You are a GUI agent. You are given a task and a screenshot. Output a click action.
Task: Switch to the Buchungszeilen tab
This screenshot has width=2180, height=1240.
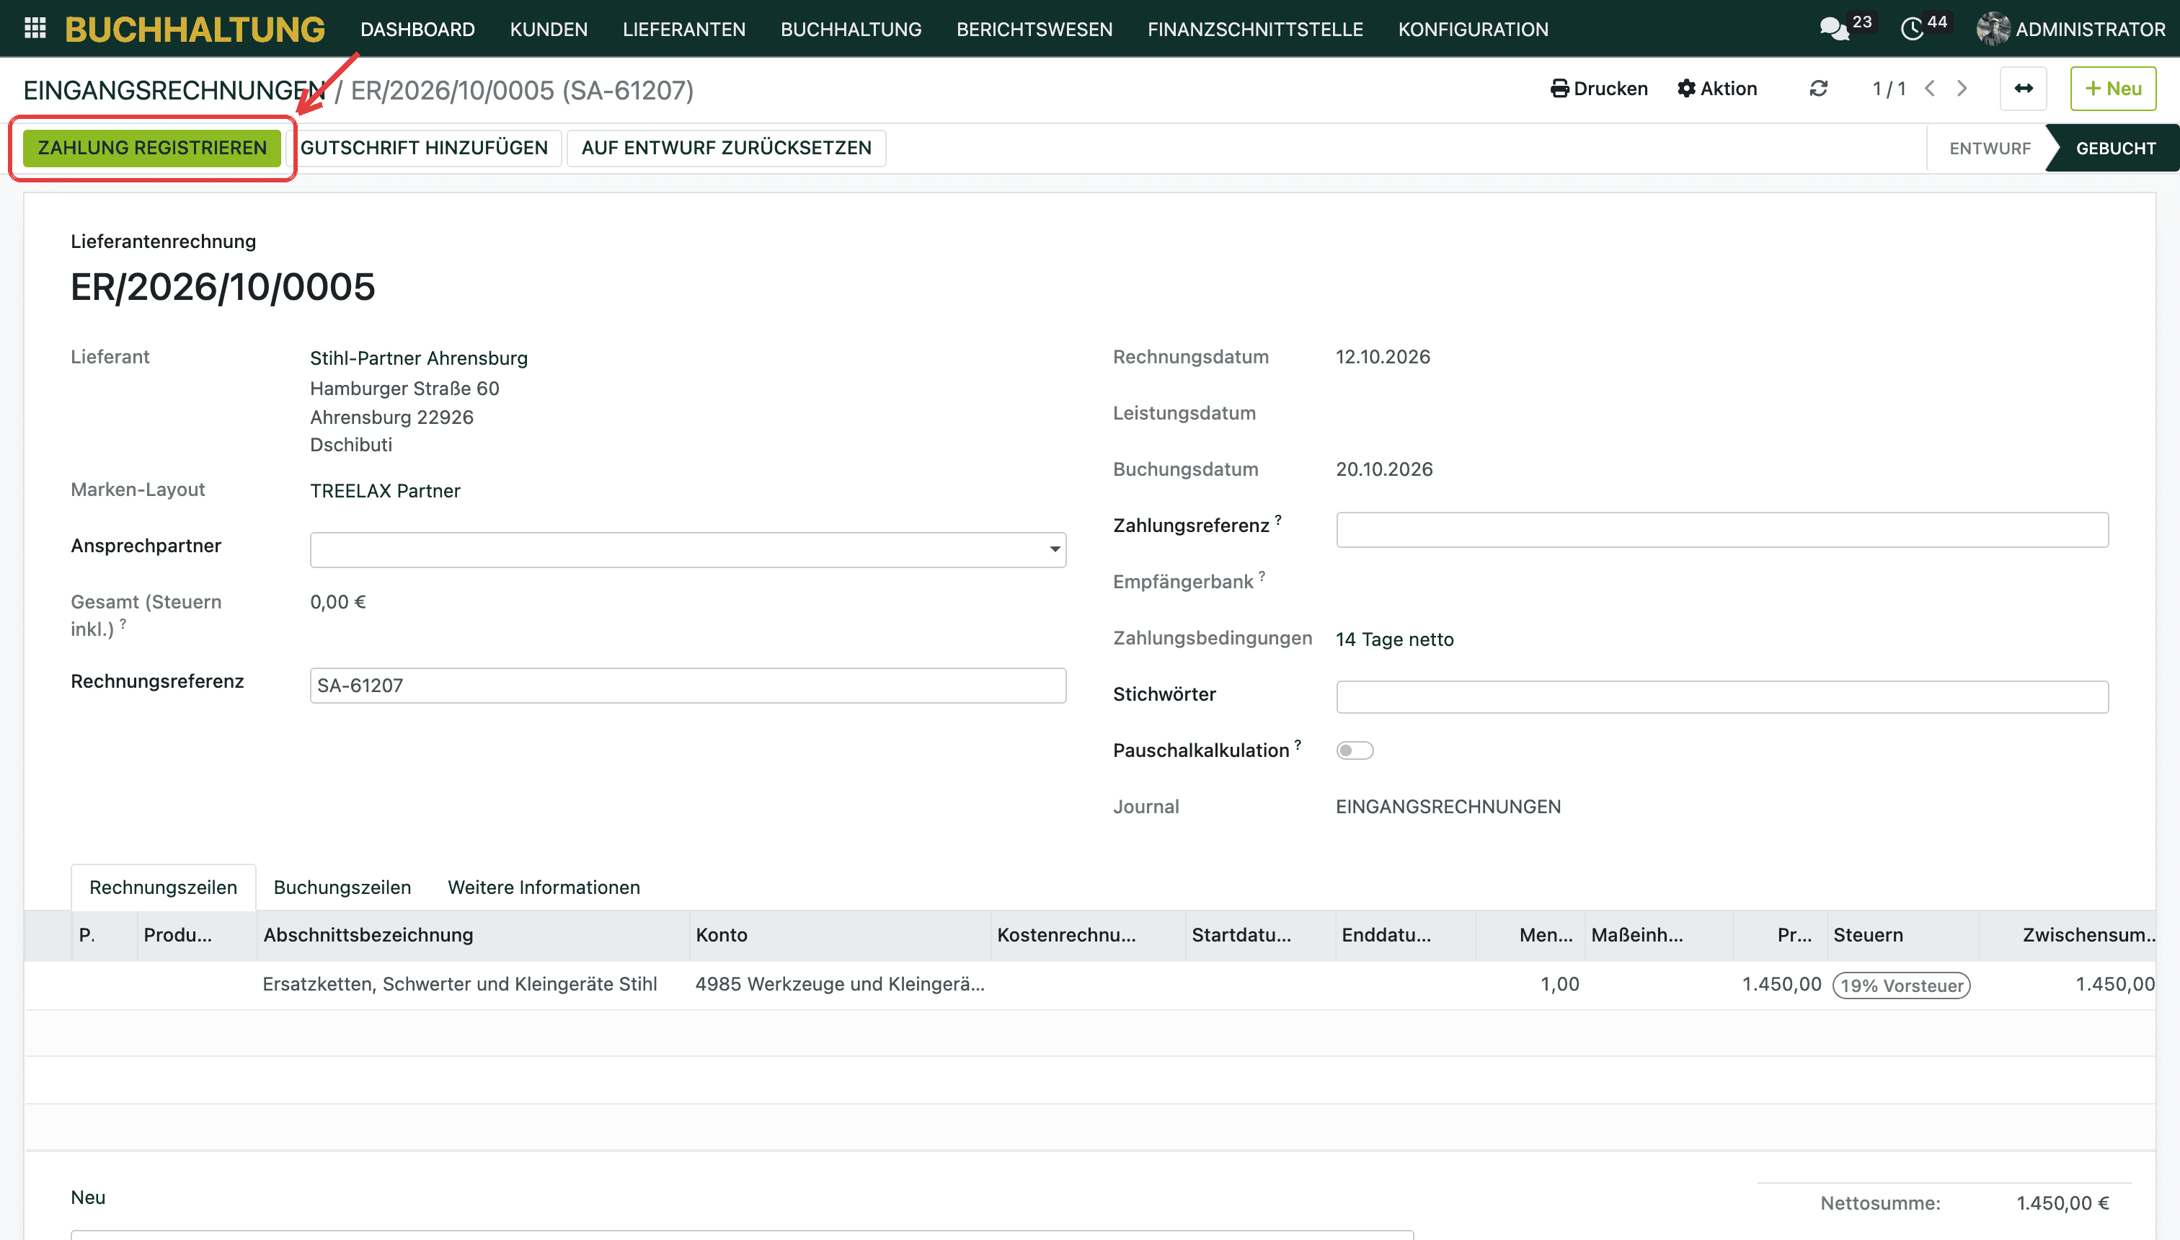point(342,887)
